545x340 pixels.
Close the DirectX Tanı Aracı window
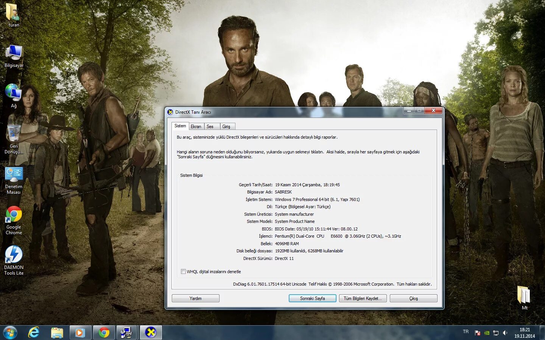(x=433, y=111)
